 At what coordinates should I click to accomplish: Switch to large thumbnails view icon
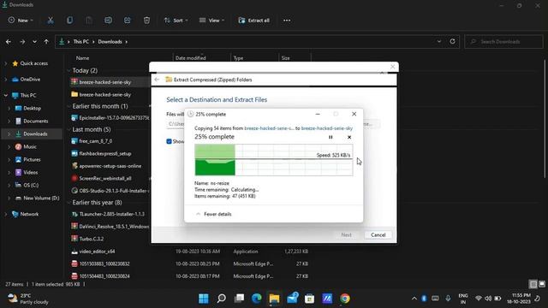pyautogui.click(x=542, y=284)
